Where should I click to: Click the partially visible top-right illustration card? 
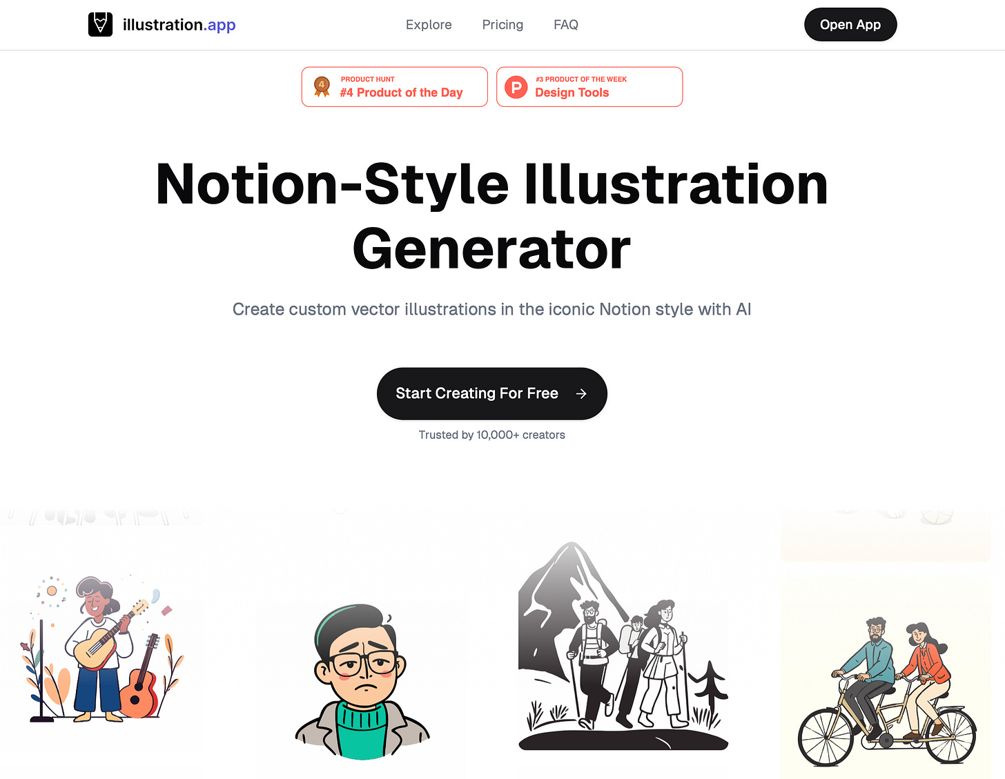(x=886, y=535)
